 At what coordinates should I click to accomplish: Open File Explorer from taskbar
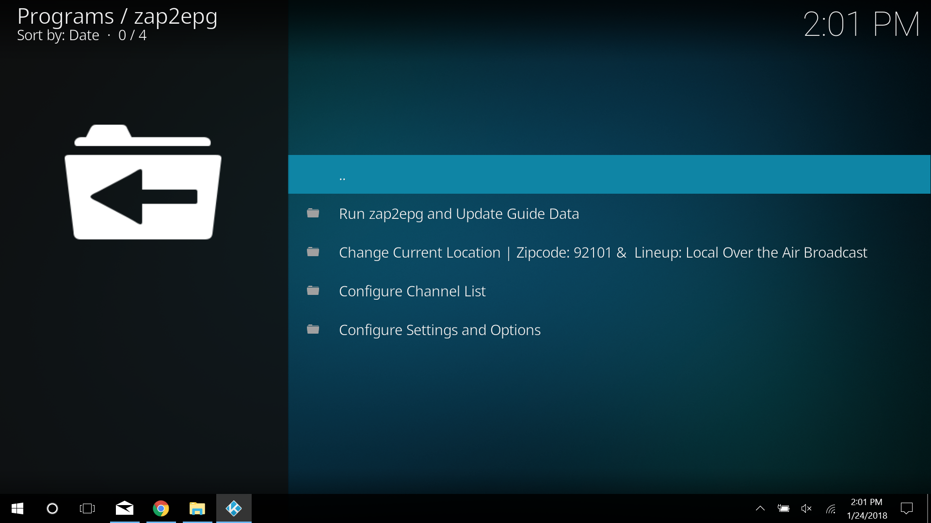click(197, 508)
